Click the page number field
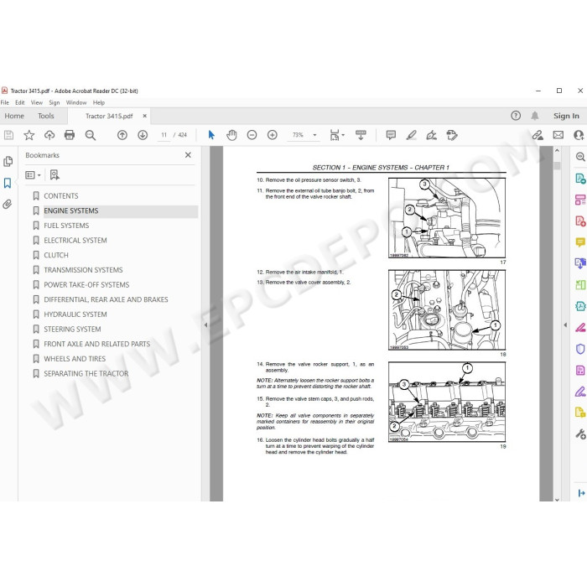The image size is (587, 587). click(x=164, y=135)
